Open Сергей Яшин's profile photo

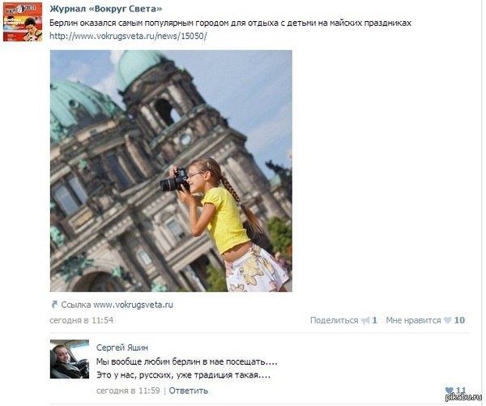tap(70, 359)
